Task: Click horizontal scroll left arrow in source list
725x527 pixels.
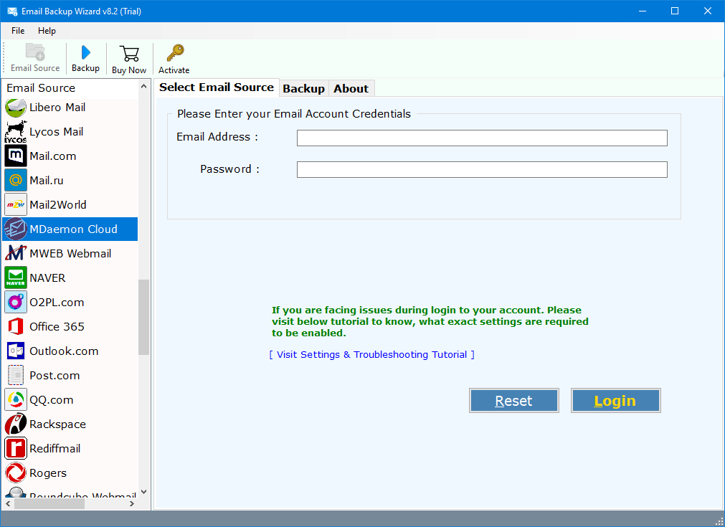Action: click(x=8, y=504)
